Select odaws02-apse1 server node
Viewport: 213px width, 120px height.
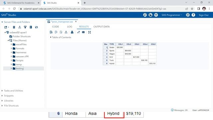coord(18,32)
